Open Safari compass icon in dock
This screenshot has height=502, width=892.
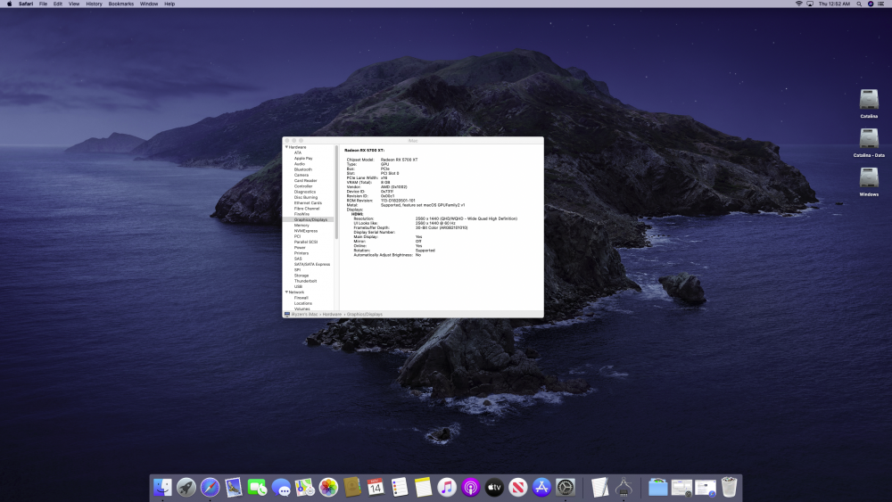(x=210, y=487)
